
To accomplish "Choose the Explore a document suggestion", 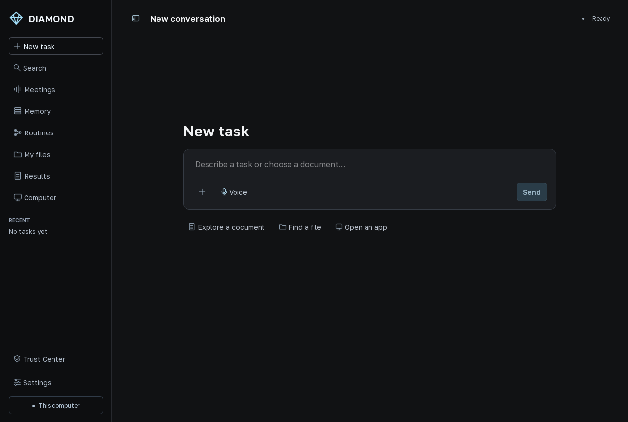I will (227, 227).
